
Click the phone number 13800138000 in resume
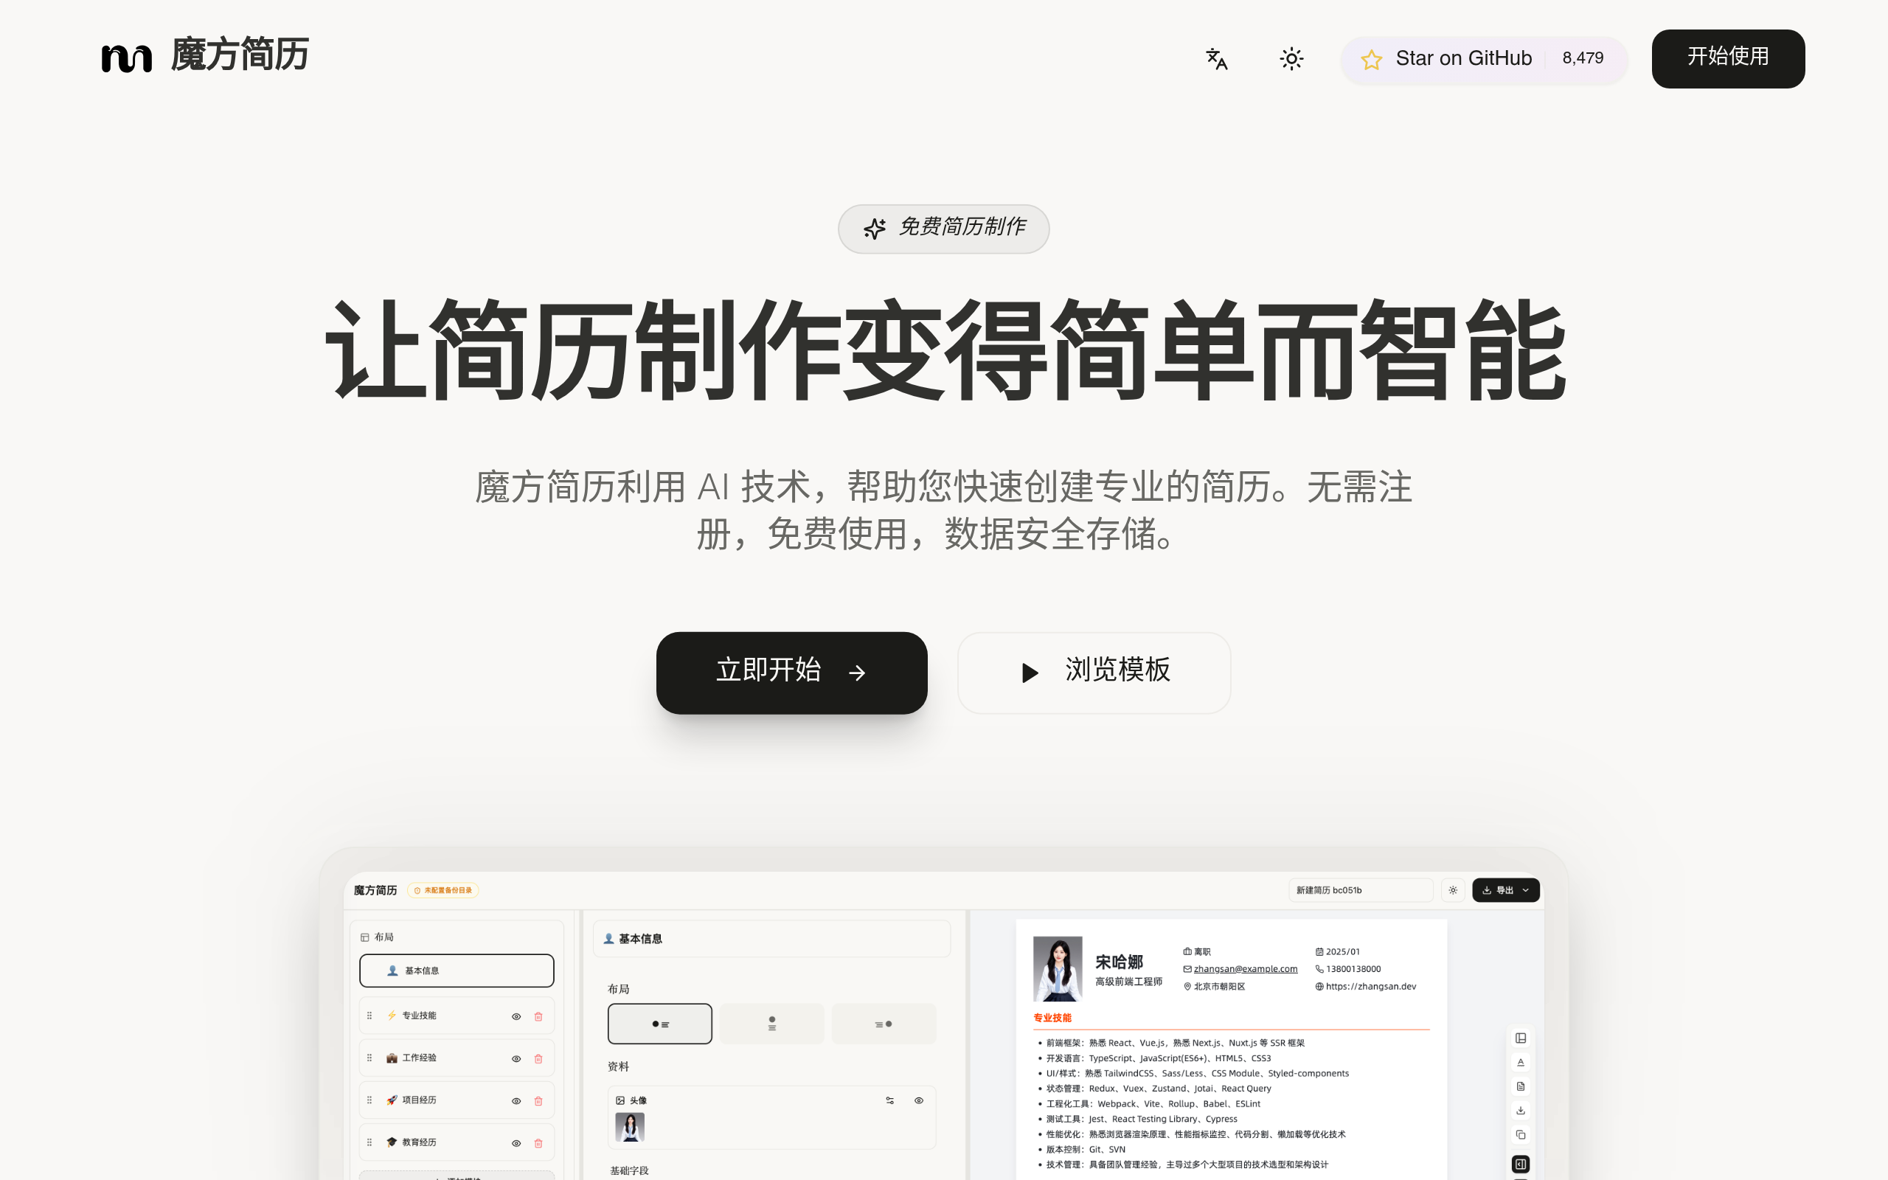pos(1353,969)
